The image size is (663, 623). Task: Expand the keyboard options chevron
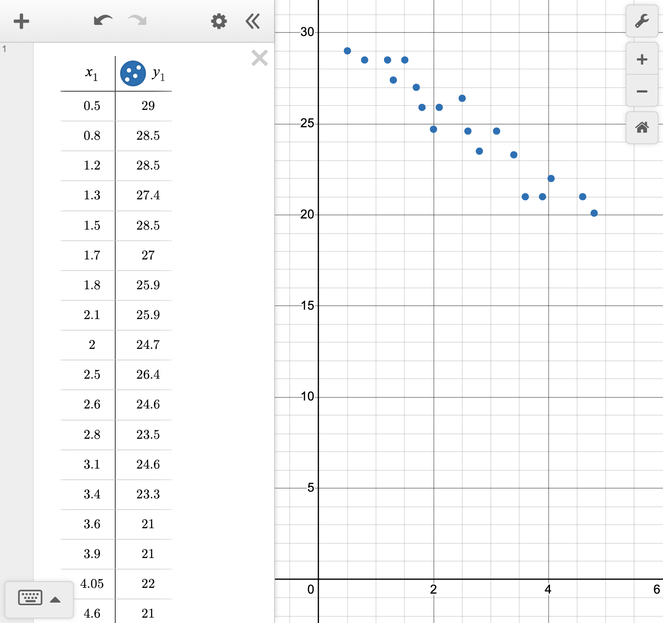coord(55,599)
